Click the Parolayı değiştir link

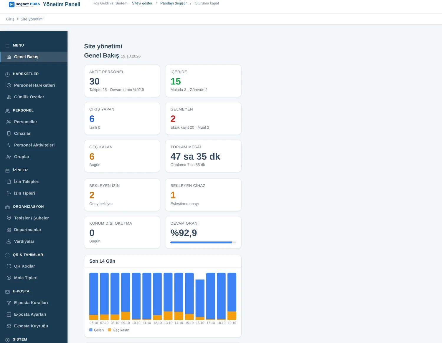(174, 3)
